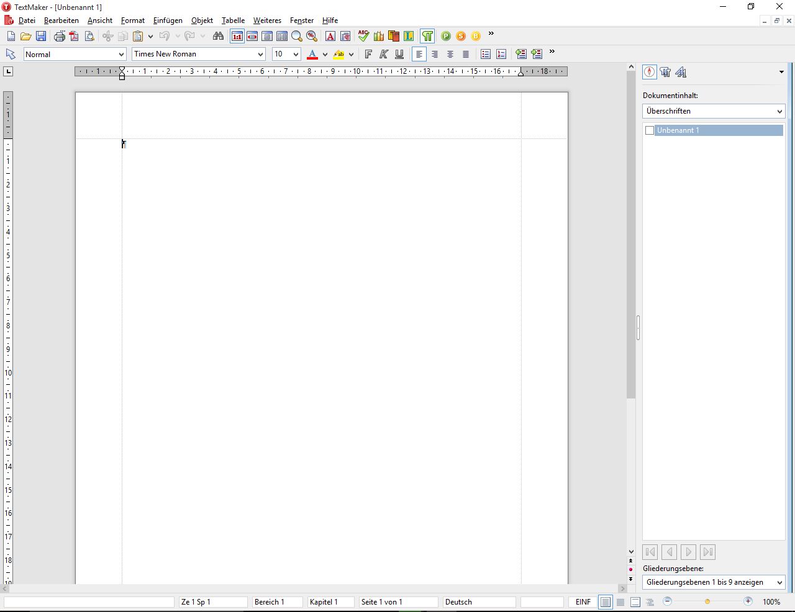The height and width of the screenshot is (612, 795).
Task: Open the Überschriften document content dropdown
Action: (x=779, y=111)
